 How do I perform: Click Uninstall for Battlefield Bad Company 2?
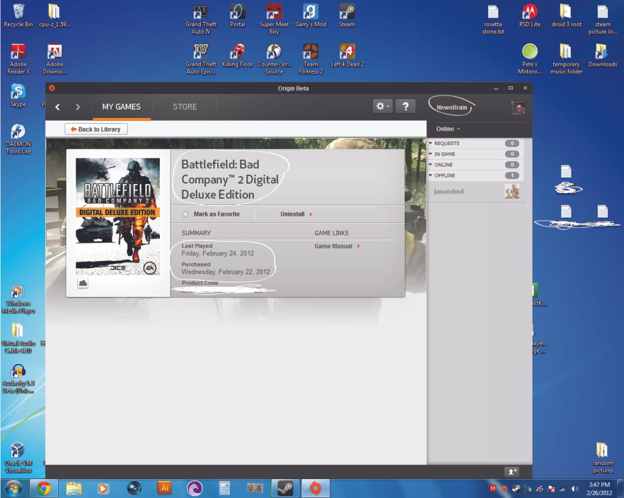click(x=296, y=214)
